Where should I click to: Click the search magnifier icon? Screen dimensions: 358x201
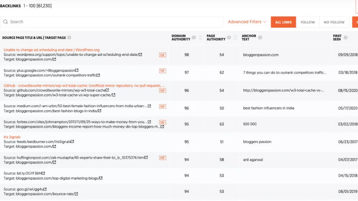pyautogui.click(x=6, y=22)
